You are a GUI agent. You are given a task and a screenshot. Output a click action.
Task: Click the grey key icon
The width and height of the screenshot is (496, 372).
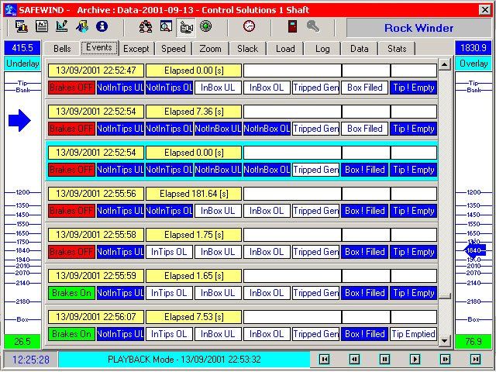click(313, 26)
